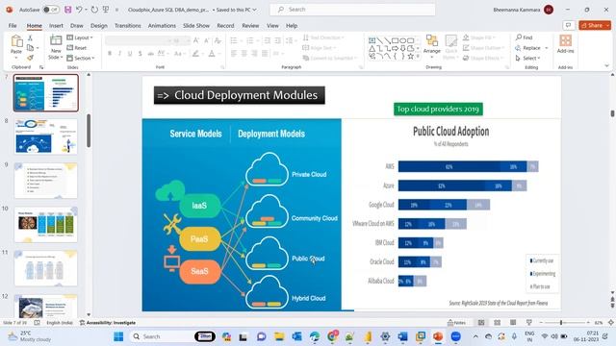Open account profile Bheemanna Kammara
Viewport: 616px width, 346px height.
(524, 10)
